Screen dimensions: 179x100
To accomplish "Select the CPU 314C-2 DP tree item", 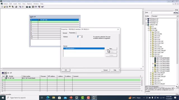I will tap(159, 49).
